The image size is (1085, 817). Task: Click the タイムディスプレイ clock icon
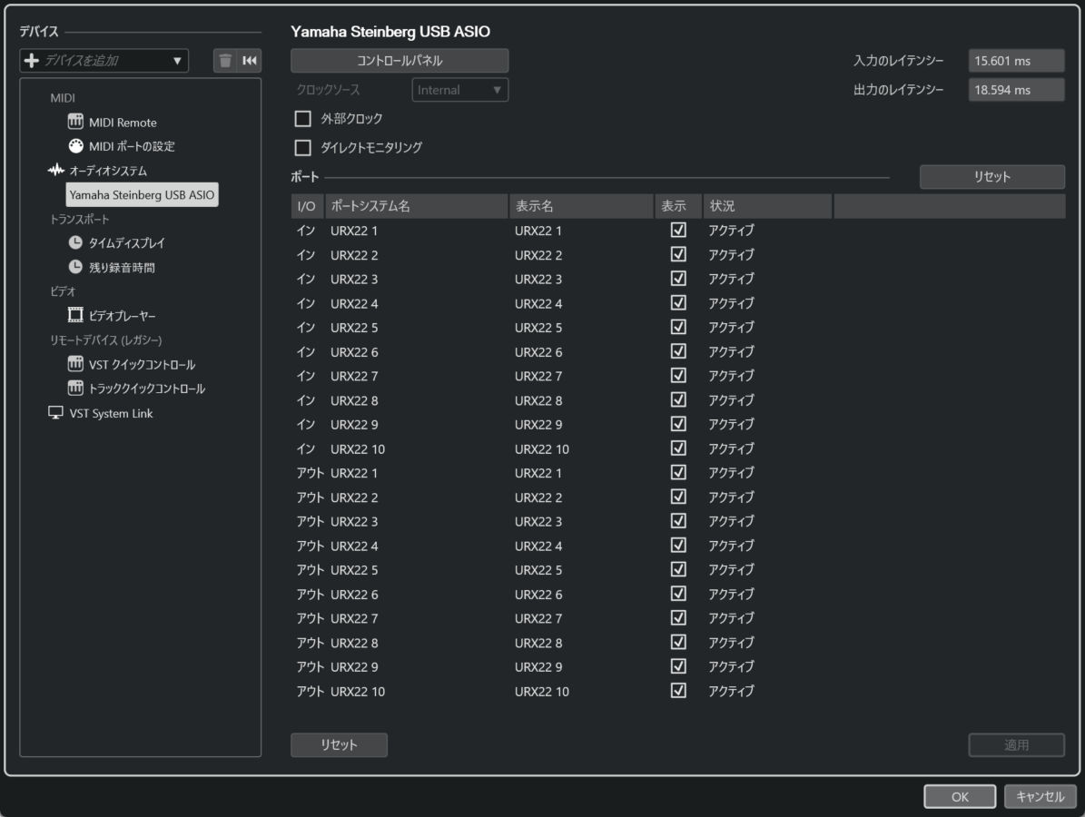(x=75, y=242)
